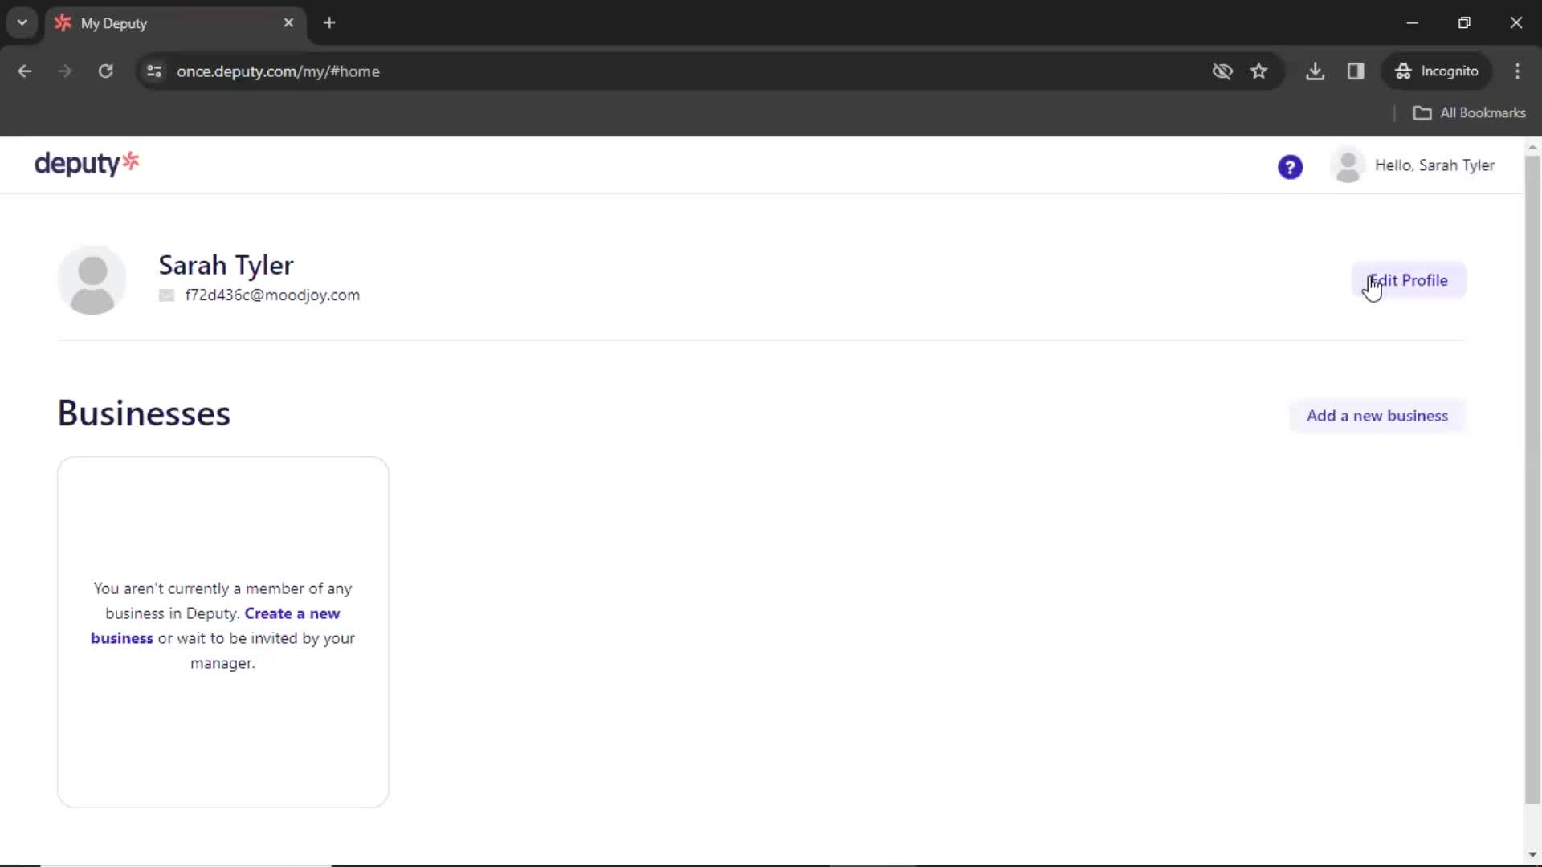Click the browser sidebar toggle icon

pos(1356,71)
